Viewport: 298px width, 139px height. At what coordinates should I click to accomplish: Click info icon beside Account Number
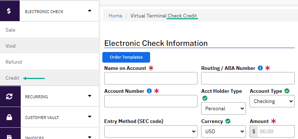click(x=149, y=91)
